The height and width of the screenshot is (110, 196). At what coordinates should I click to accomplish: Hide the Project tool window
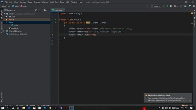coord(48,10)
